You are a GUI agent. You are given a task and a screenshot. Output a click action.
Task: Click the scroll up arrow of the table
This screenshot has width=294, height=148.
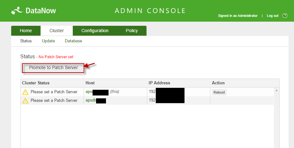click(276, 90)
